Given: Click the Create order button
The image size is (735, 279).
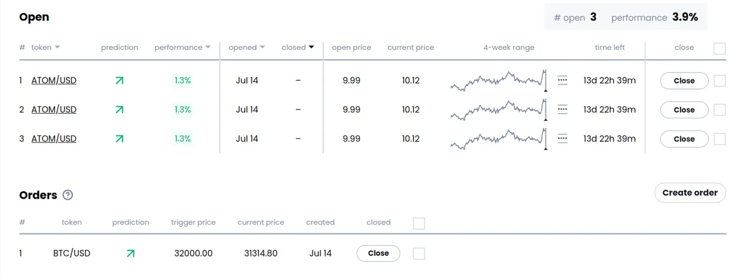Looking at the screenshot, I should (x=690, y=193).
